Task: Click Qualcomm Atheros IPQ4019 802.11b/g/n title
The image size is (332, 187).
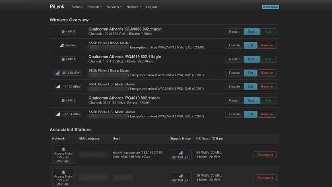Action: [x=125, y=56]
